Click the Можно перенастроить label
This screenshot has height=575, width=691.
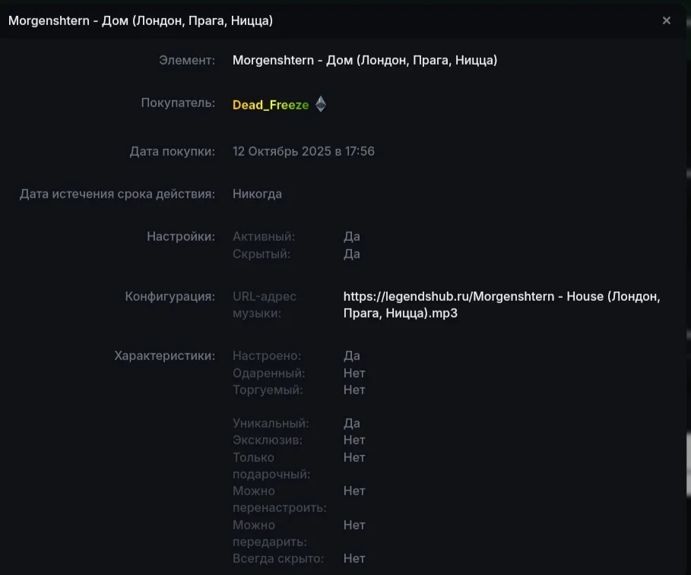coord(279,499)
